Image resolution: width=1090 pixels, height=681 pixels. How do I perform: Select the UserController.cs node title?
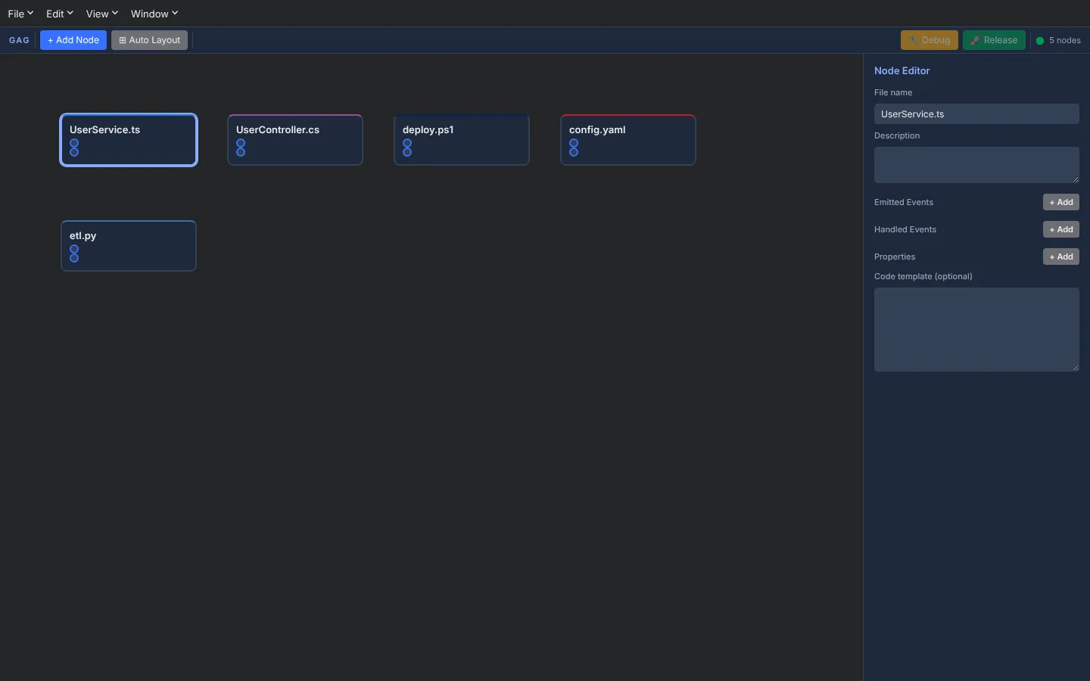[x=278, y=129]
